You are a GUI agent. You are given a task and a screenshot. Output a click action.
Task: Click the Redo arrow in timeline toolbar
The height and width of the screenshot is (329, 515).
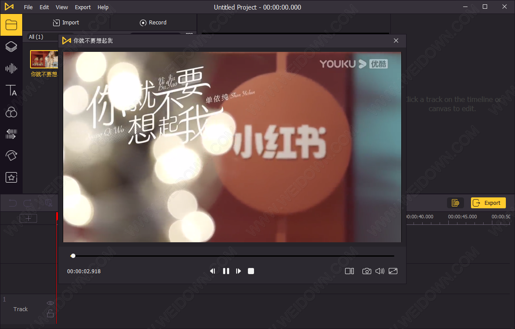pyautogui.click(x=27, y=203)
